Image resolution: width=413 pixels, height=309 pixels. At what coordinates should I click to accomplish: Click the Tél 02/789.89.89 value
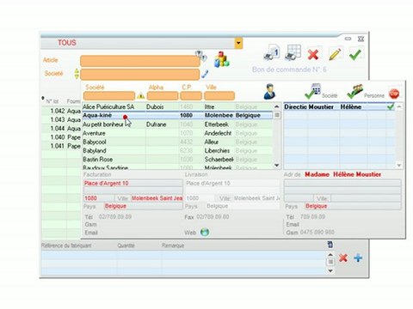tap(115, 216)
